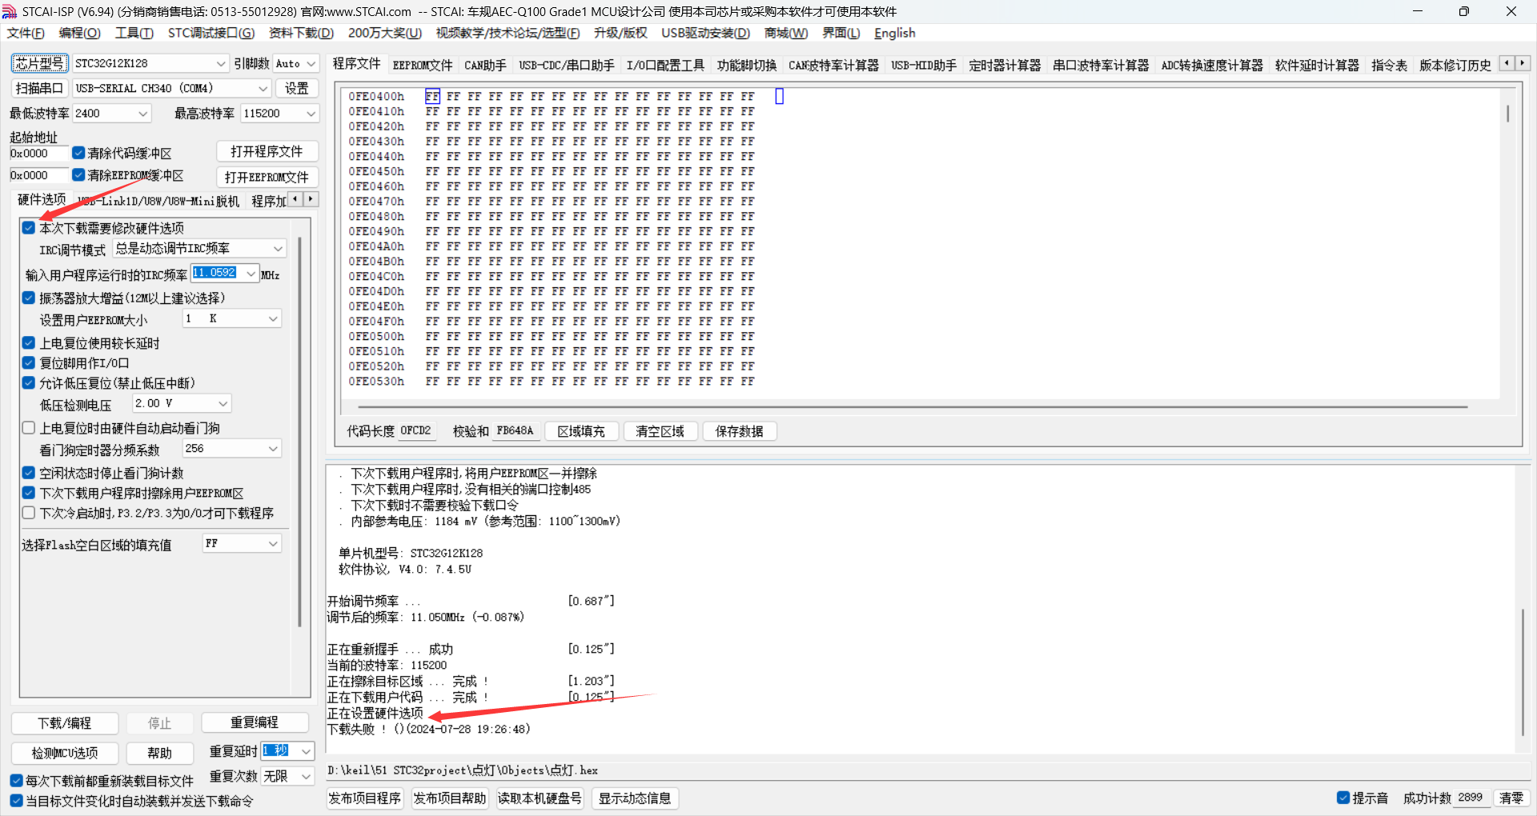Toggle 清除代码缓冲区 checkbox

click(78, 153)
